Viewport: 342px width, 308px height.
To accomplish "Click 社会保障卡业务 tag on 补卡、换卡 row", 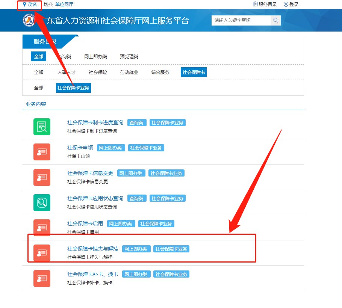I will click(x=171, y=274).
